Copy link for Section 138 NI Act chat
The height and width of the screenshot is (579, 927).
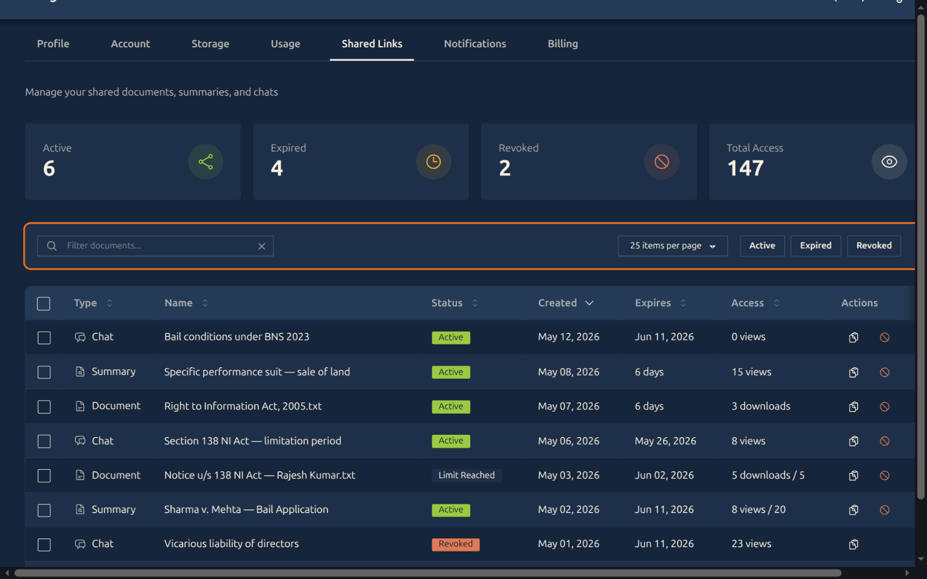tap(853, 441)
